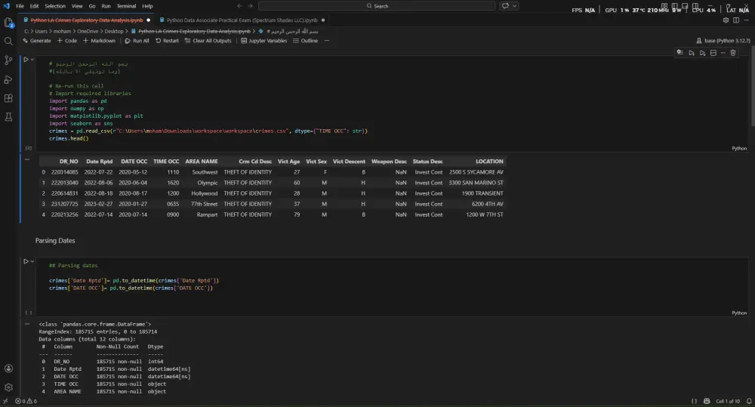Open editor More Actions ellipsis at top right
The image size is (755, 407).
(747, 20)
